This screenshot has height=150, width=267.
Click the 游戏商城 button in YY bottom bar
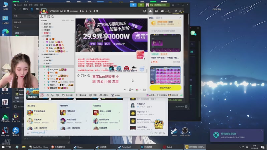pos(162,95)
